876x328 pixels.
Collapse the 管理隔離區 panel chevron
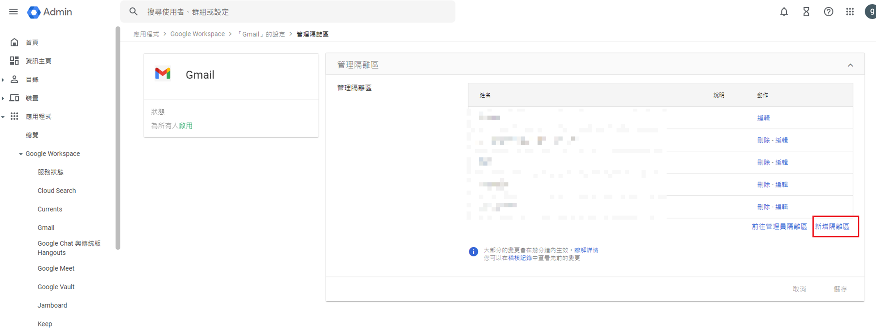[850, 65]
